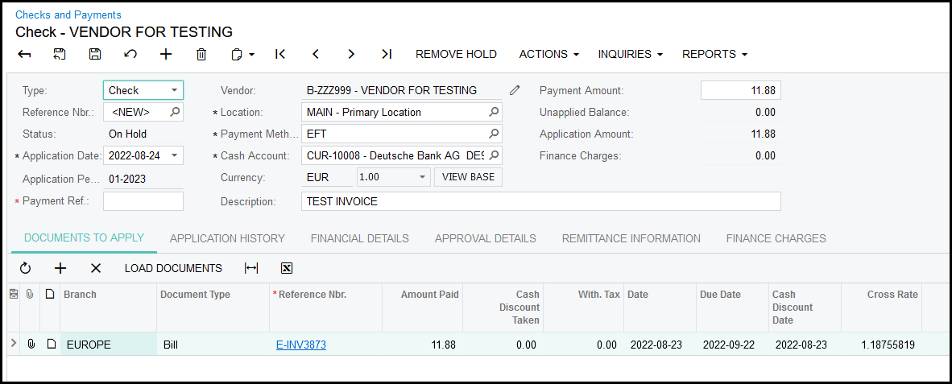The height and width of the screenshot is (384, 952).
Task: Expand the Application Date picker
Action: pos(176,155)
